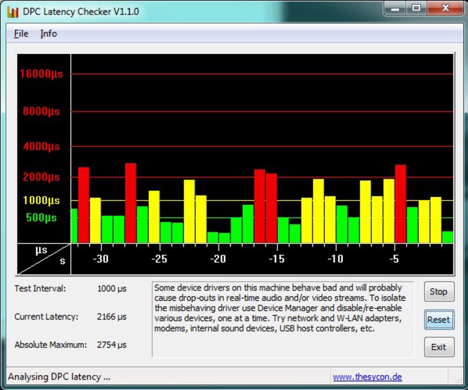This screenshot has height=390, width=468.
Task: Open the www.thesycon.de link
Action: coord(367,376)
